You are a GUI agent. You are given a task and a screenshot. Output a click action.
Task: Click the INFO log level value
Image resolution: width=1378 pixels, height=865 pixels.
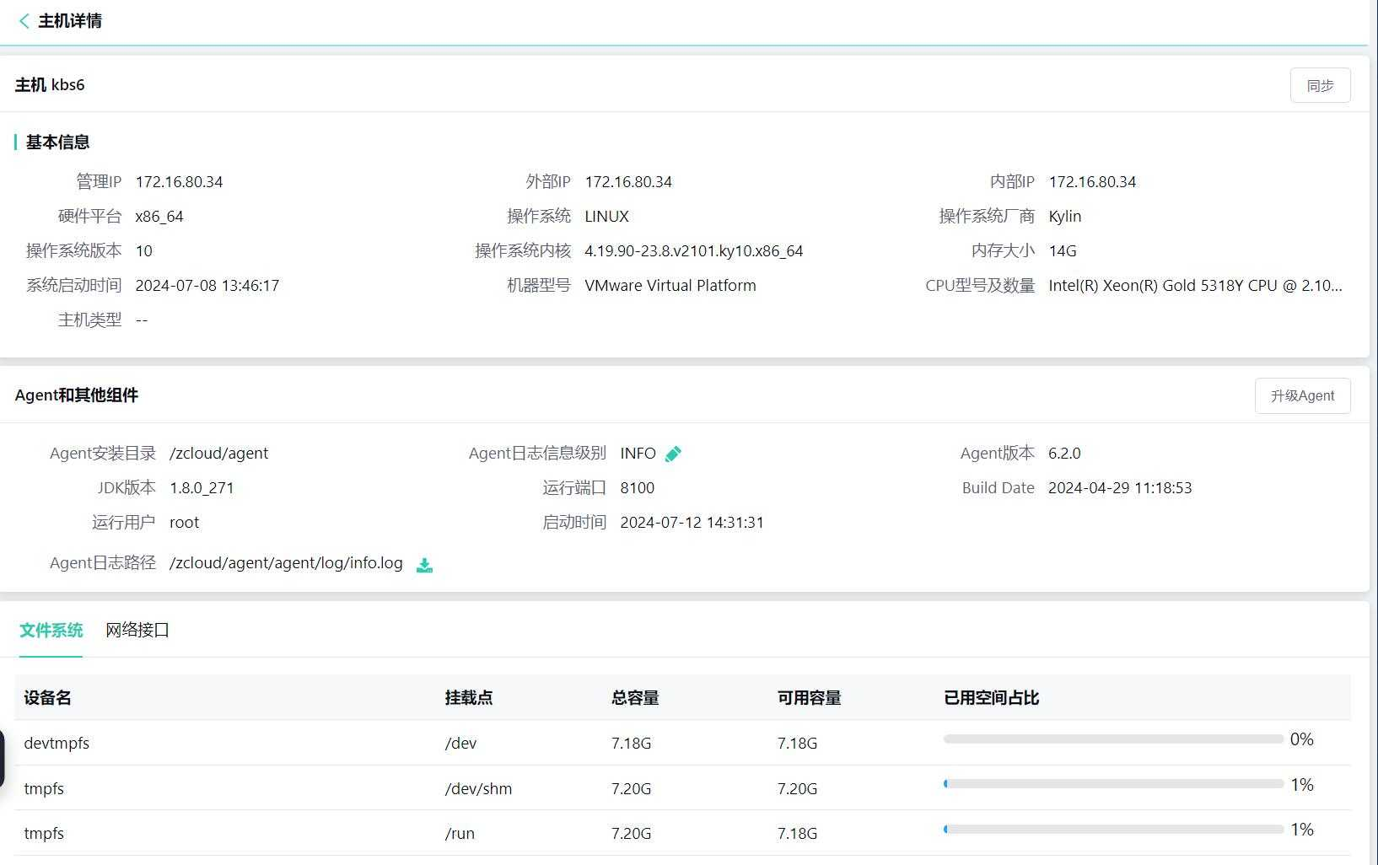(x=638, y=454)
